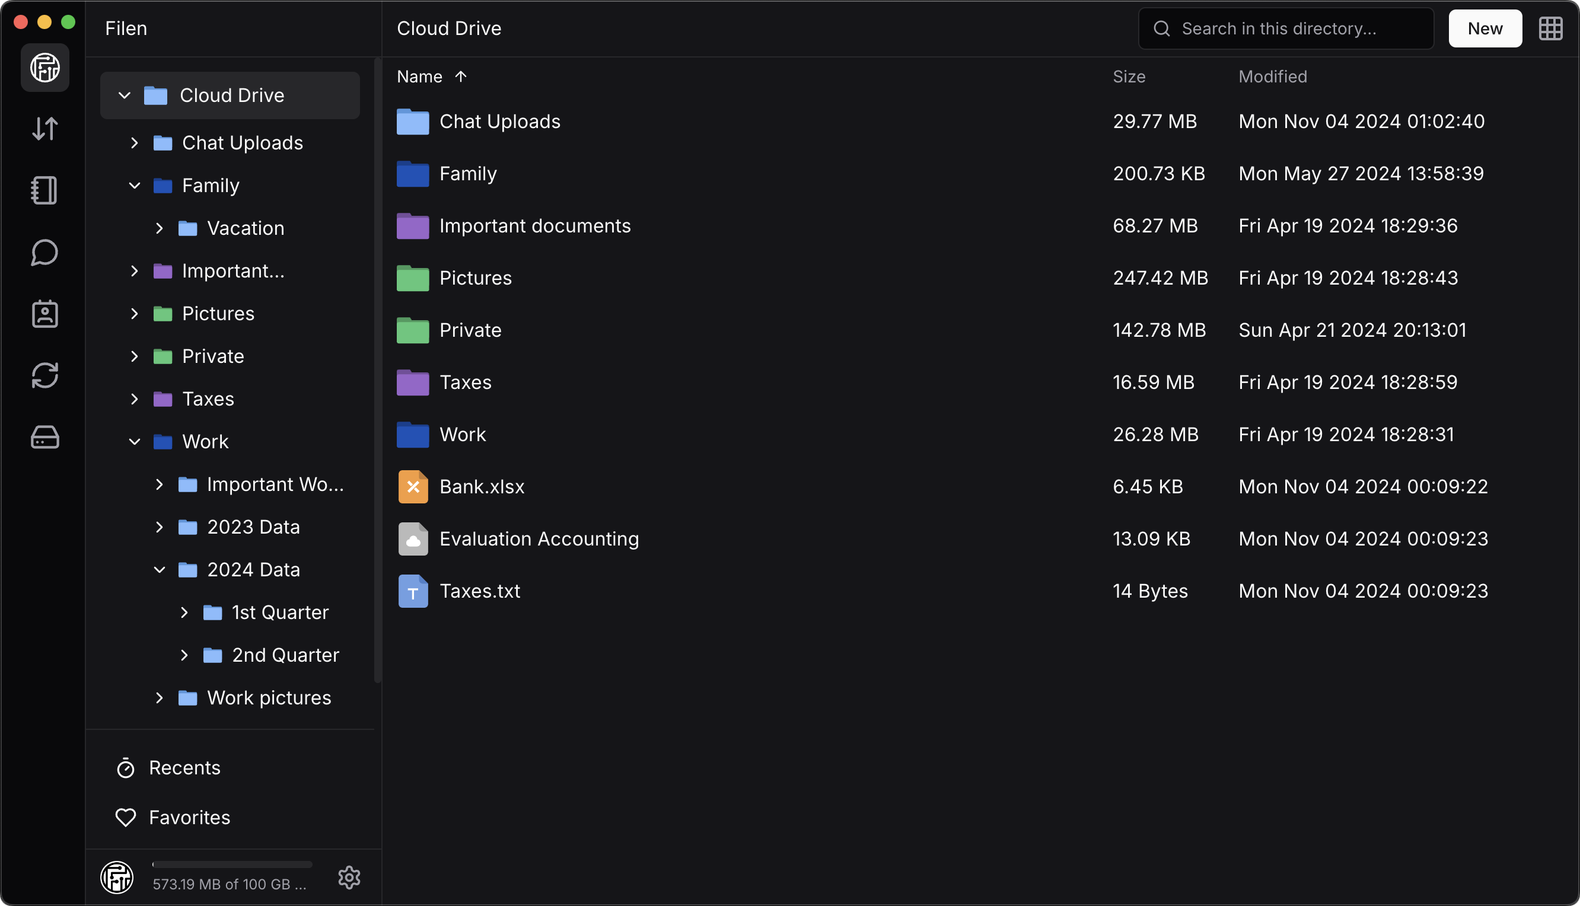Collapse the Family folder tree
Viewport: 1580px width, 906px height.
point(134,186)
